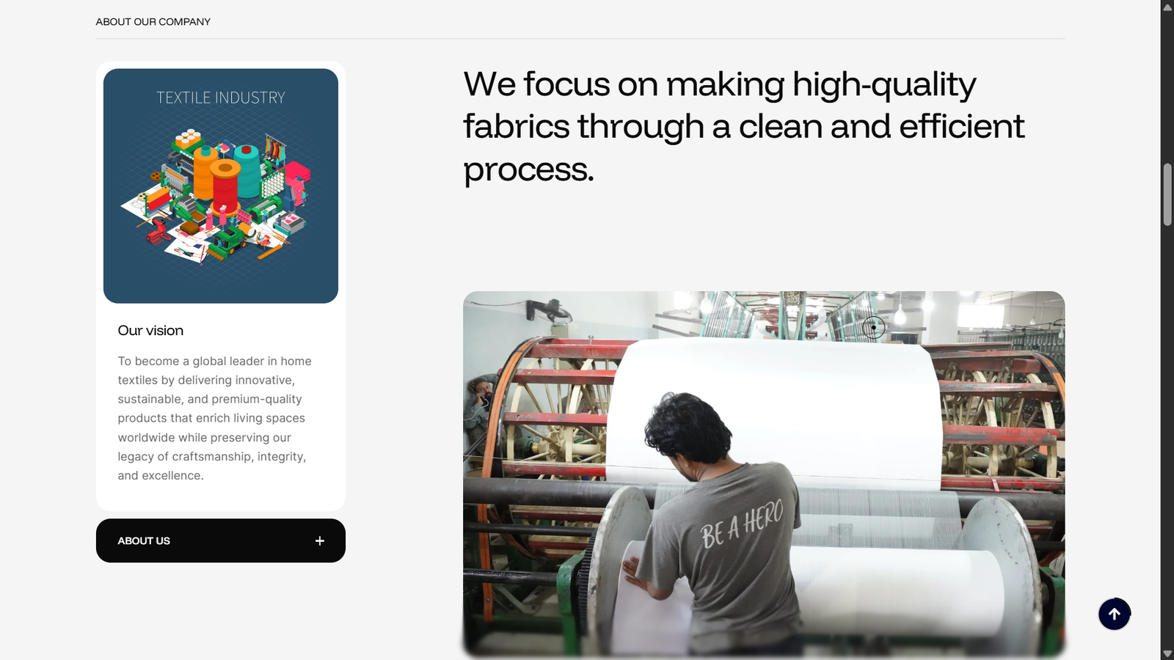Click the green harvester in the textile illustration

227,243
